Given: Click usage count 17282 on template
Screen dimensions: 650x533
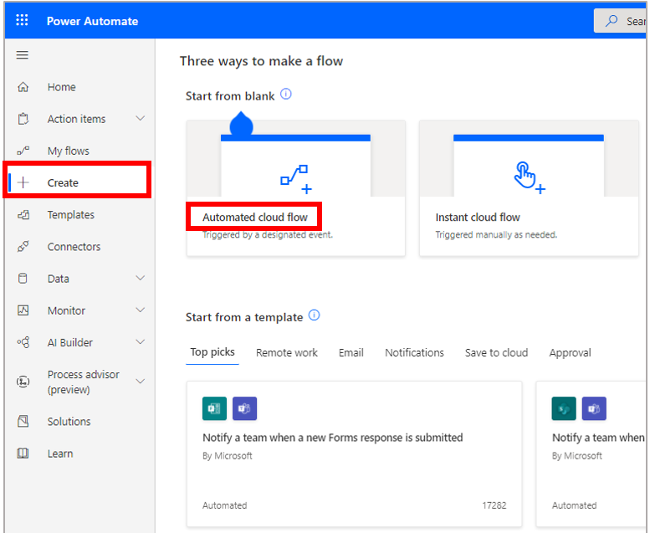Looking at the screenshot, I should (494, 505).
